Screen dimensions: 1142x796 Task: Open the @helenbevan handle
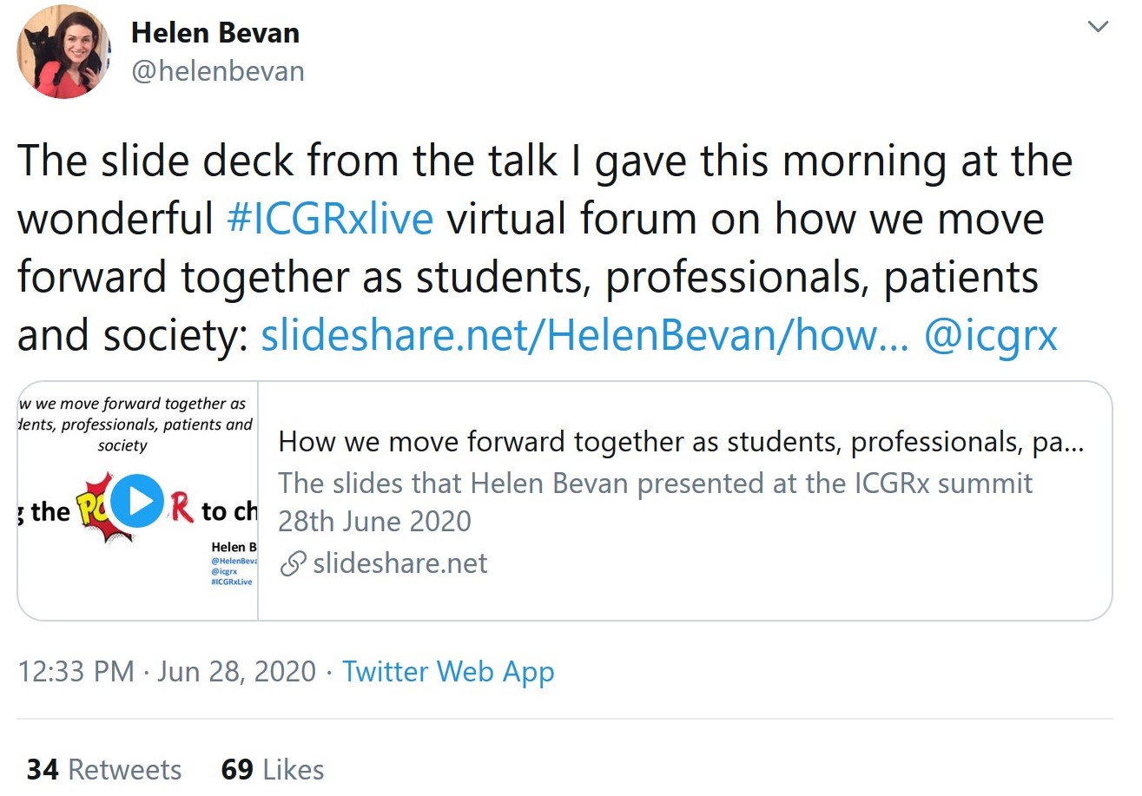click(217, 71)
